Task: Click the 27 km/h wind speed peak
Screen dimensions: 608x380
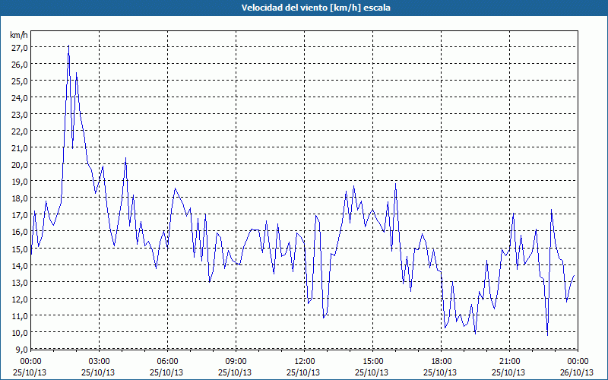Action: coord(68,46)
